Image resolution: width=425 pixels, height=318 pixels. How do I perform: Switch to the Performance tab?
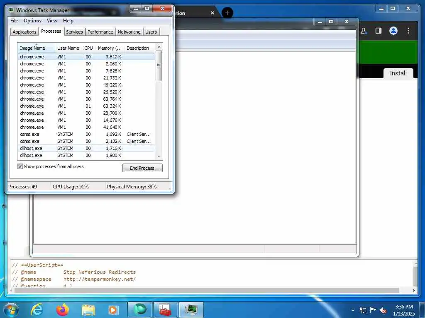pyautogui.click(x=100, y=32)
